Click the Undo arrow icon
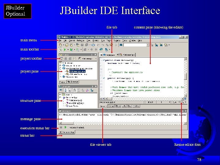Image resolution: width=220 pixels, height=165 pixels. coord(98,45)
